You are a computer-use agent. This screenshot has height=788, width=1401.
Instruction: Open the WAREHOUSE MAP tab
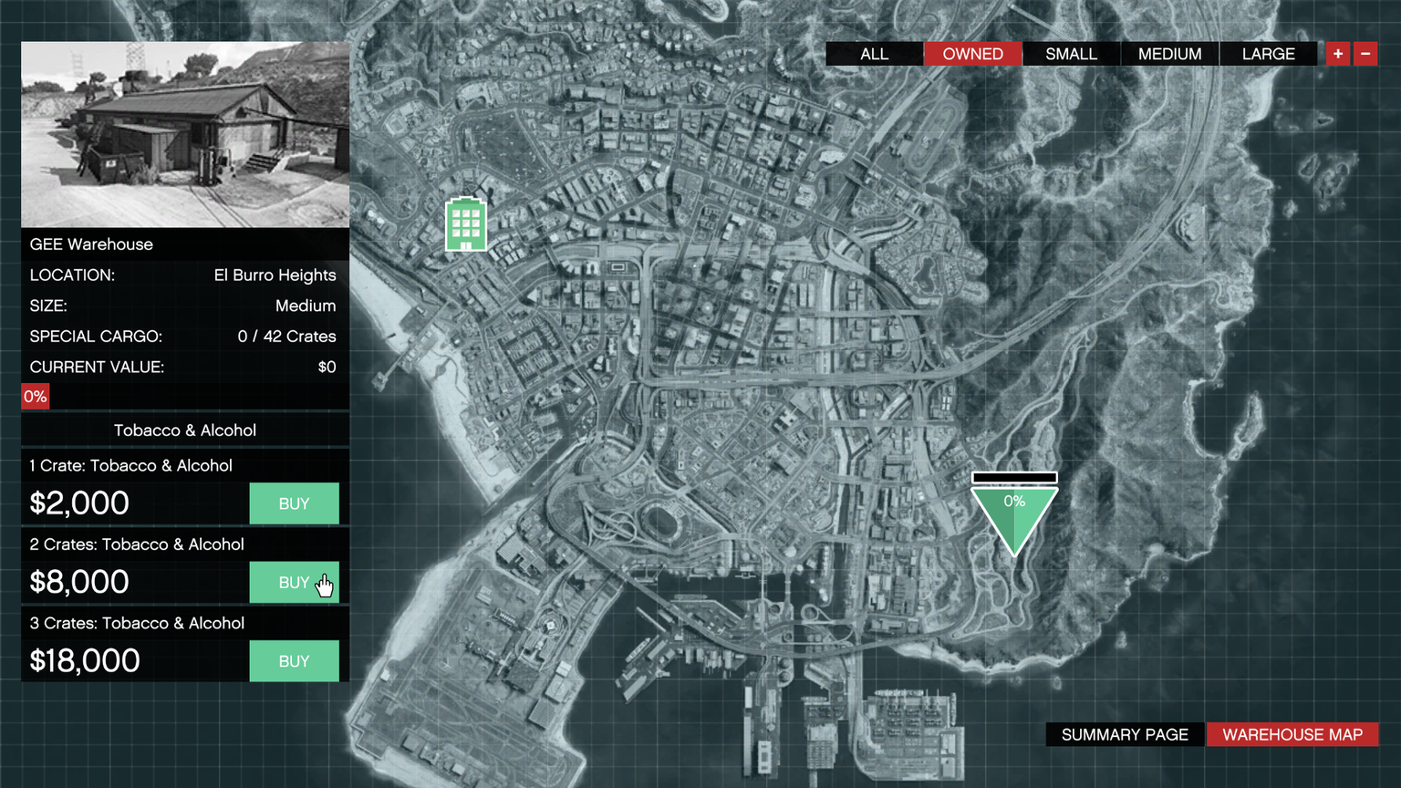pyautogui.click(x=1292, y=734)
